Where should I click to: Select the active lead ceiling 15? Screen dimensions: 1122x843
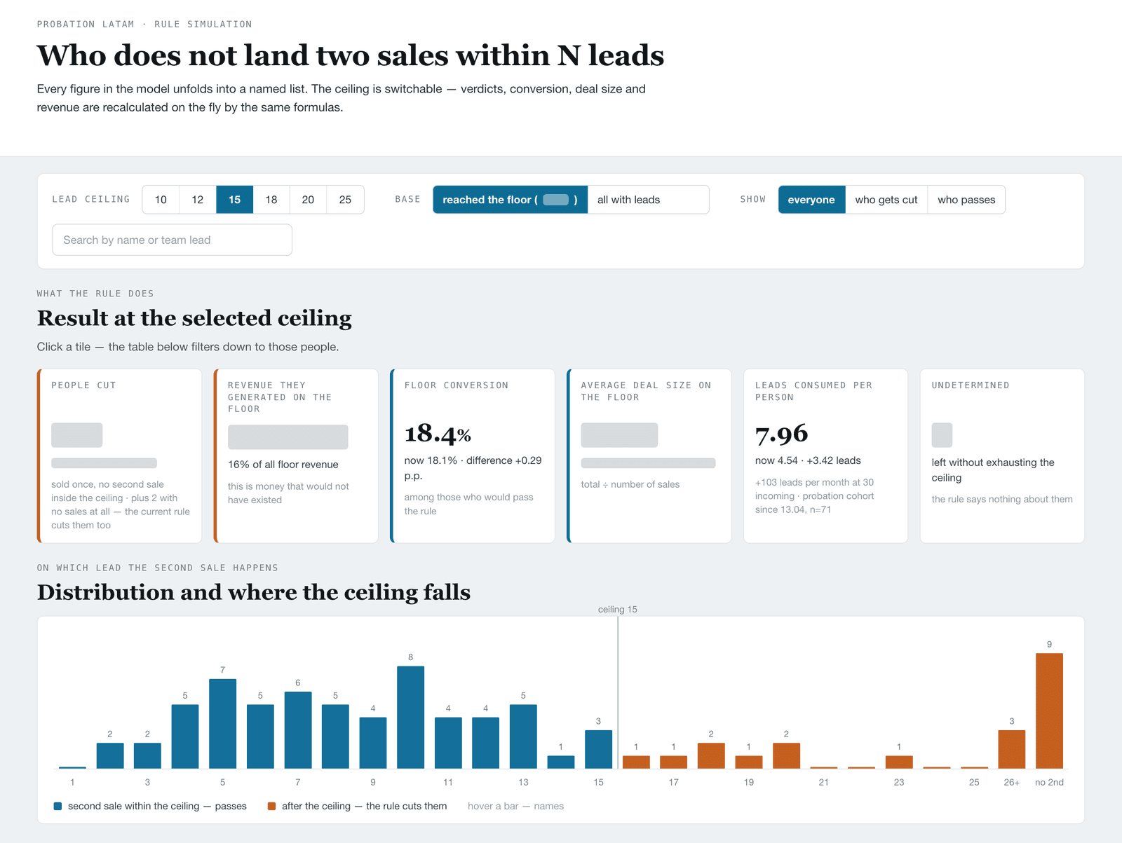point(234,200)
